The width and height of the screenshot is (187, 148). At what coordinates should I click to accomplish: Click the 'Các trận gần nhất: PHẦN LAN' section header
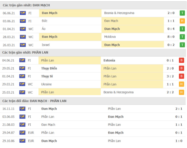pos(25,52)
